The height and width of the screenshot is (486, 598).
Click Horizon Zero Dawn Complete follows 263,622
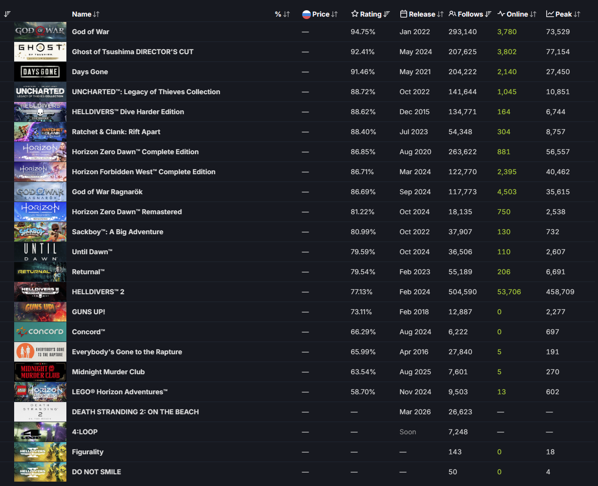pyautogui.click(x=463, y=152)
